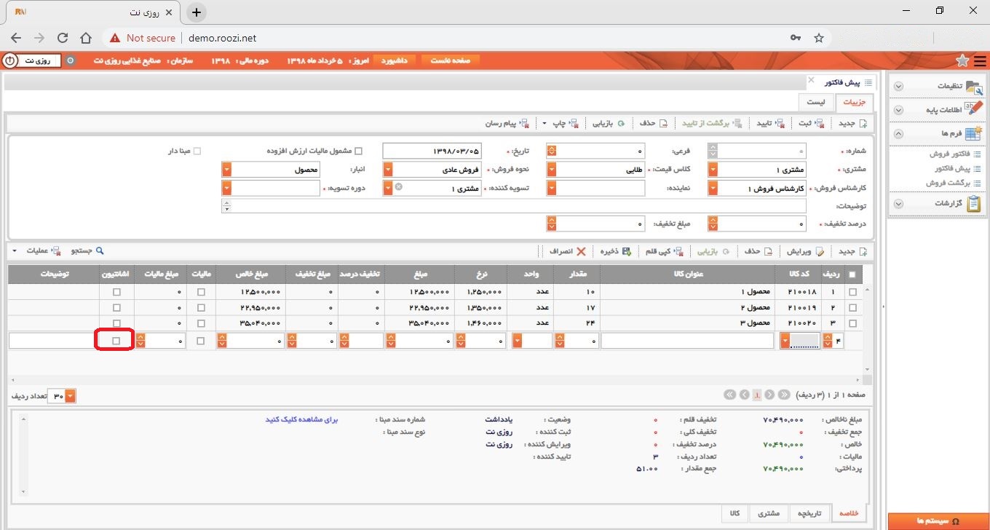Open the hamburger menu in orange header

click(980, 60)
